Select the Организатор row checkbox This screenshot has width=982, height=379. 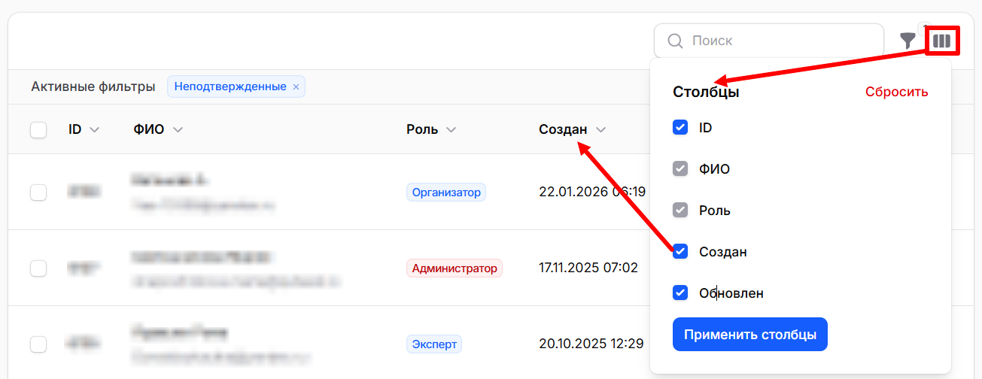click(38, 193)
